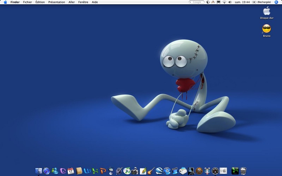
Task: Launch Google Earth from the Dock
Action: 159,171
